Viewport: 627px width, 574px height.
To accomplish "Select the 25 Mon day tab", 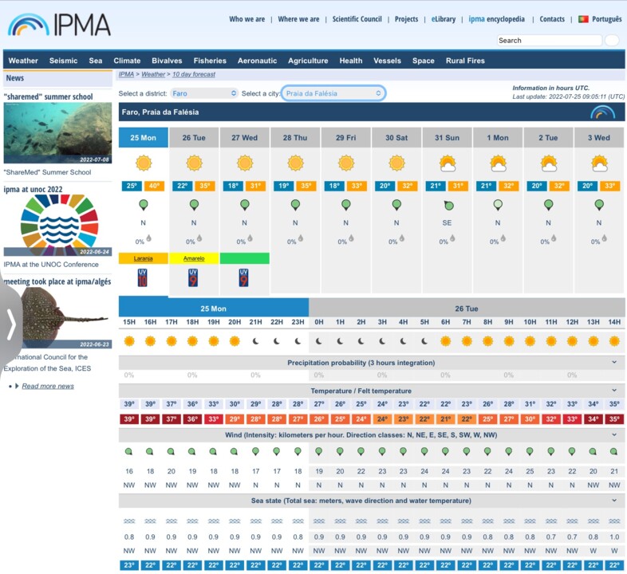I will tap(143, 138).
